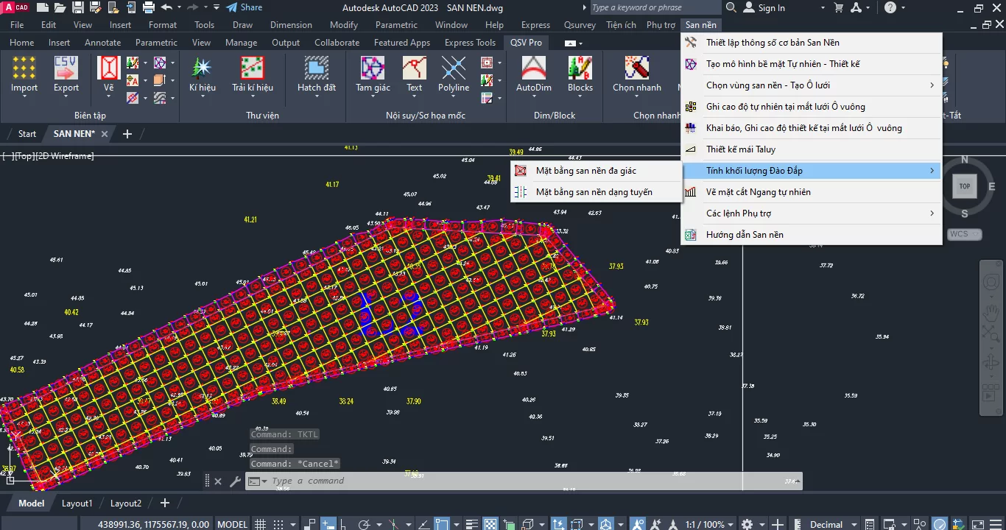Switch to the Annotate ribbon tab
1006x530 pixels.
pos(102,43)
